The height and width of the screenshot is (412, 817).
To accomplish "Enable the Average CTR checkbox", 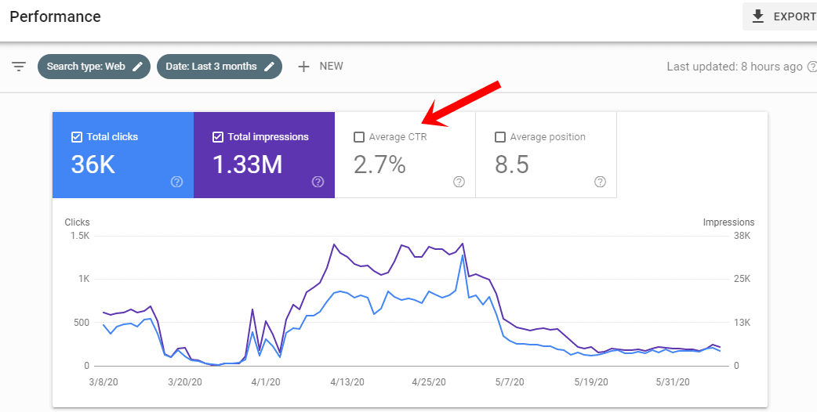I will [359, 137].
